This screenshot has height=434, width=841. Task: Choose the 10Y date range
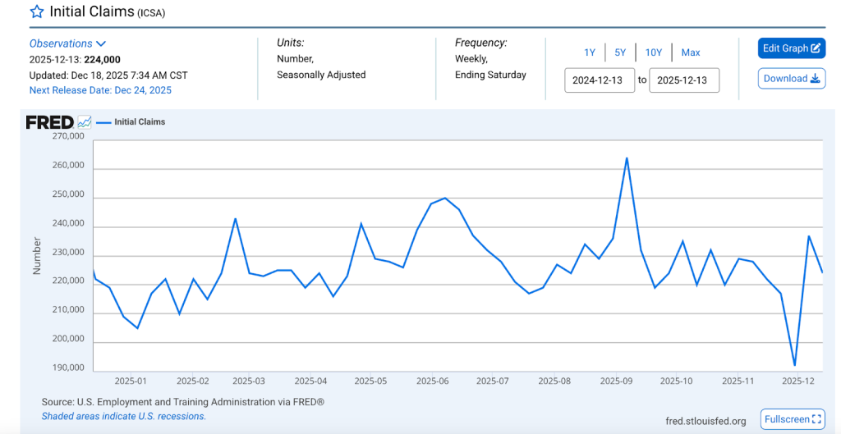pyautogui.click(x=653, y=53)
